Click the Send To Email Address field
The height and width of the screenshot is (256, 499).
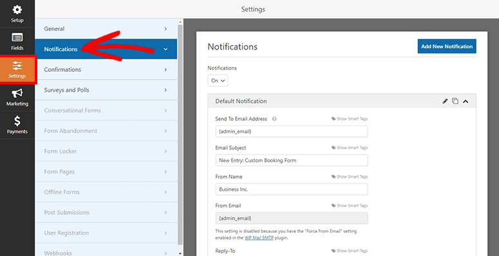pos(292,131)
